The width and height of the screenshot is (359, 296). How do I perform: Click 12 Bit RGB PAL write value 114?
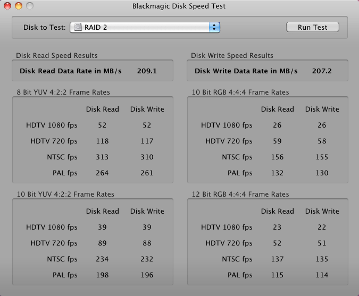coord(322,275)
